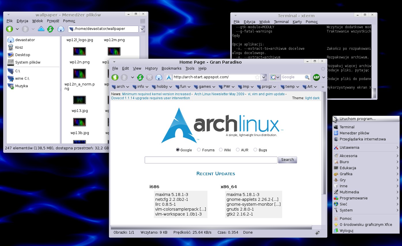Open search engine selector dropdown
Screen dimensions: 402x246
[275, 77]
